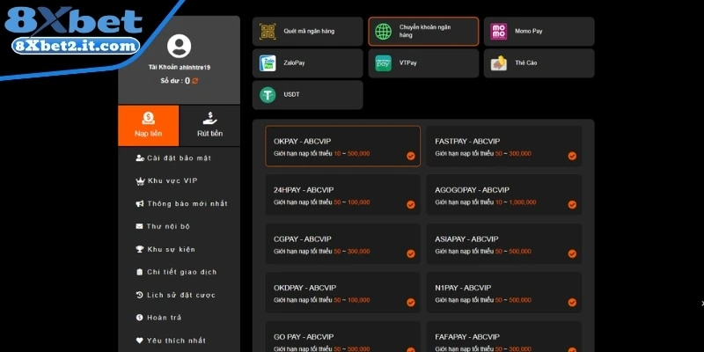Click the 8Xbet logo
The image size is (704, 352).
[74, 22]
